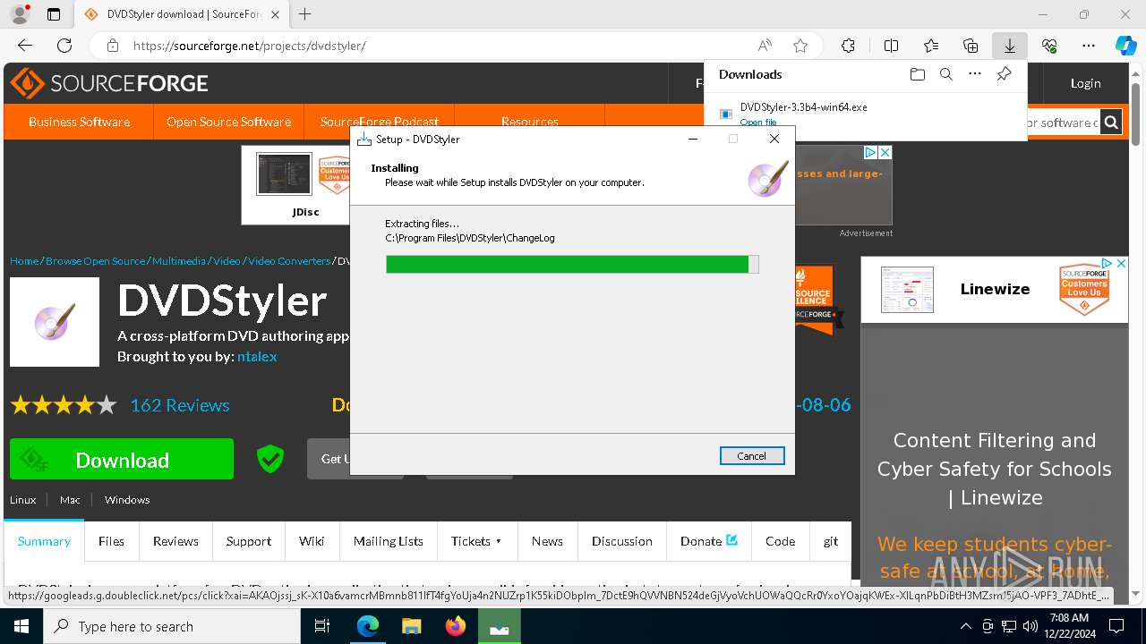Open the browser Downloads toolbar icon

pyautogui.click(x=1010, y=46)
